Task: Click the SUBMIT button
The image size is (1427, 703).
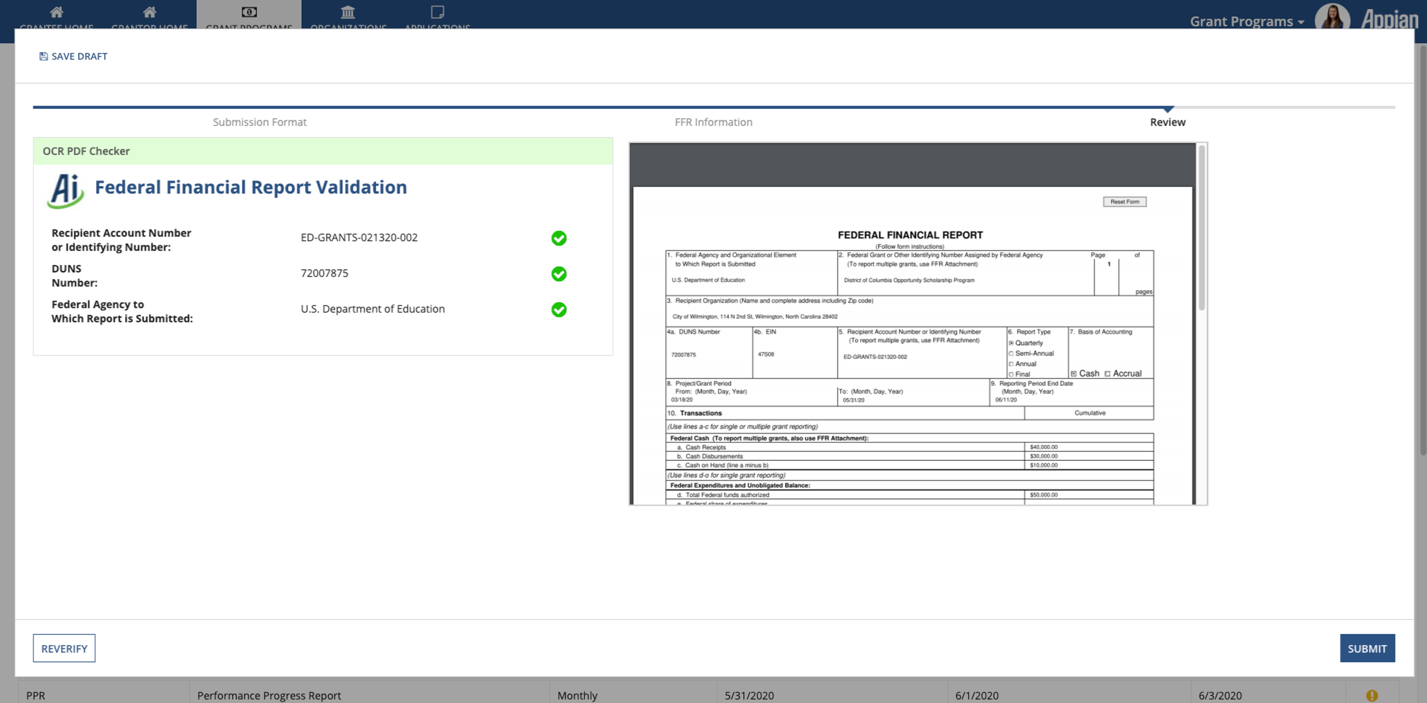Action: (1367, 648)
